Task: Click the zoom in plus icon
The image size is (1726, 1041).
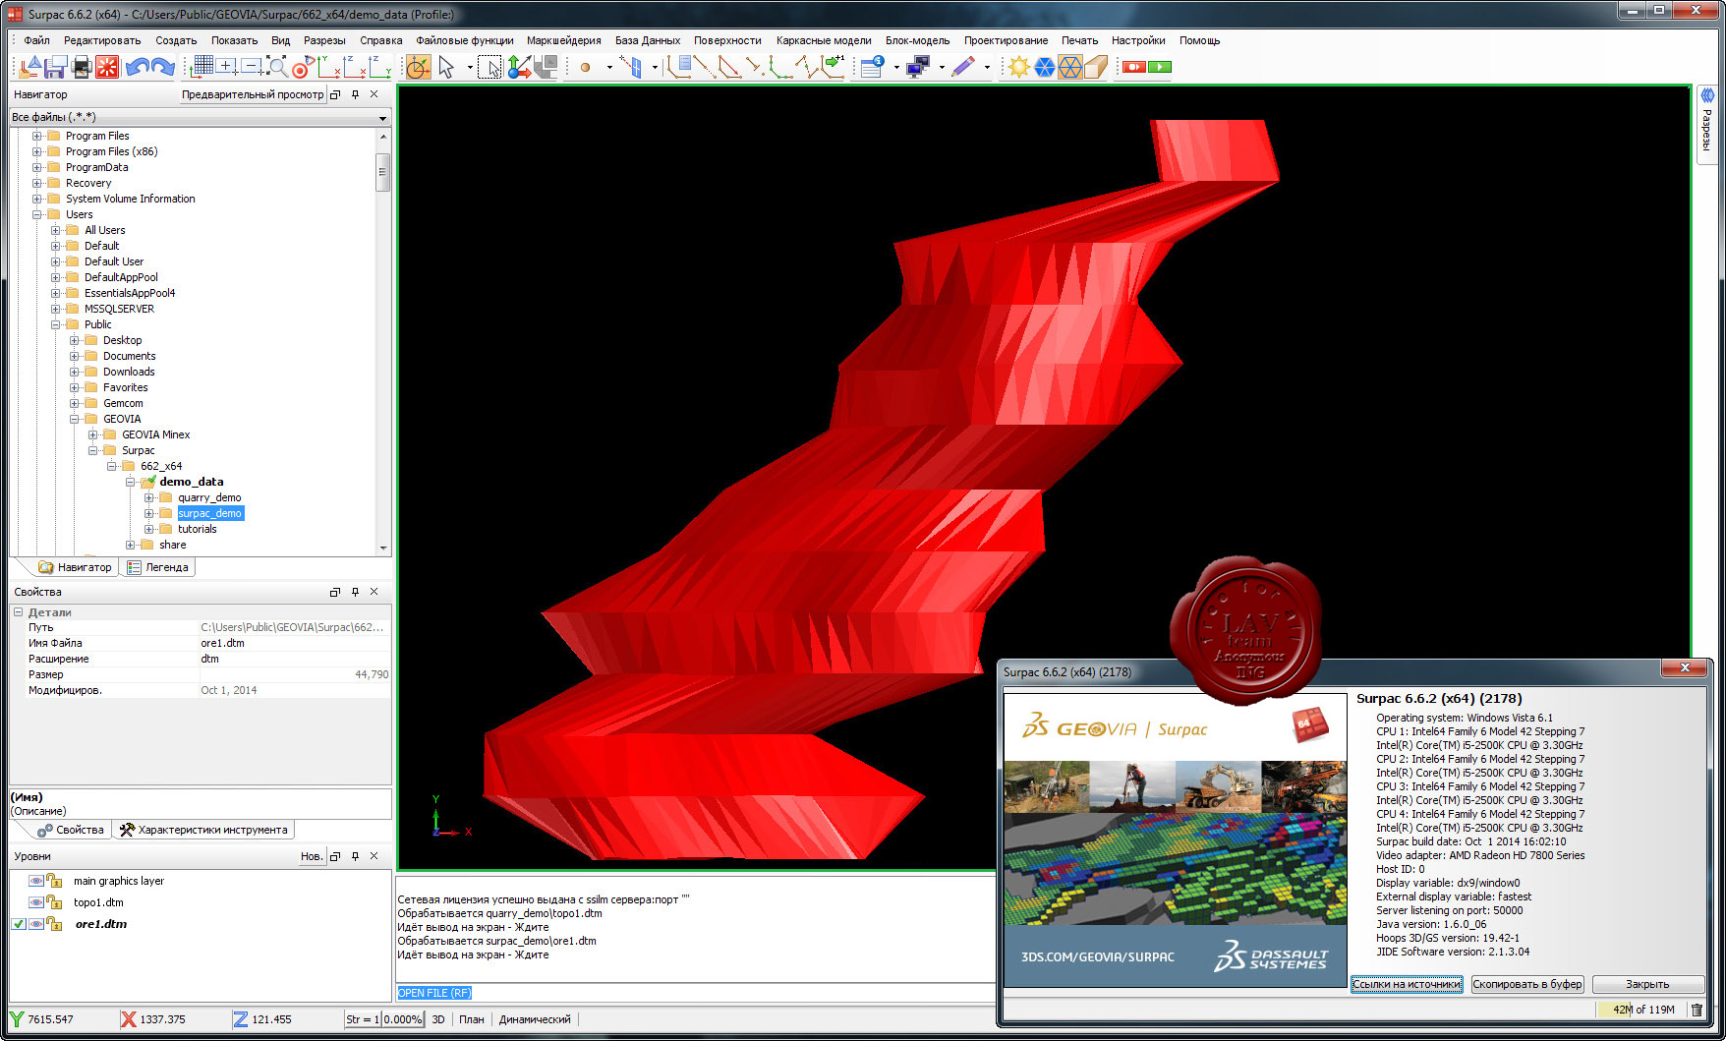Action: 226,66
